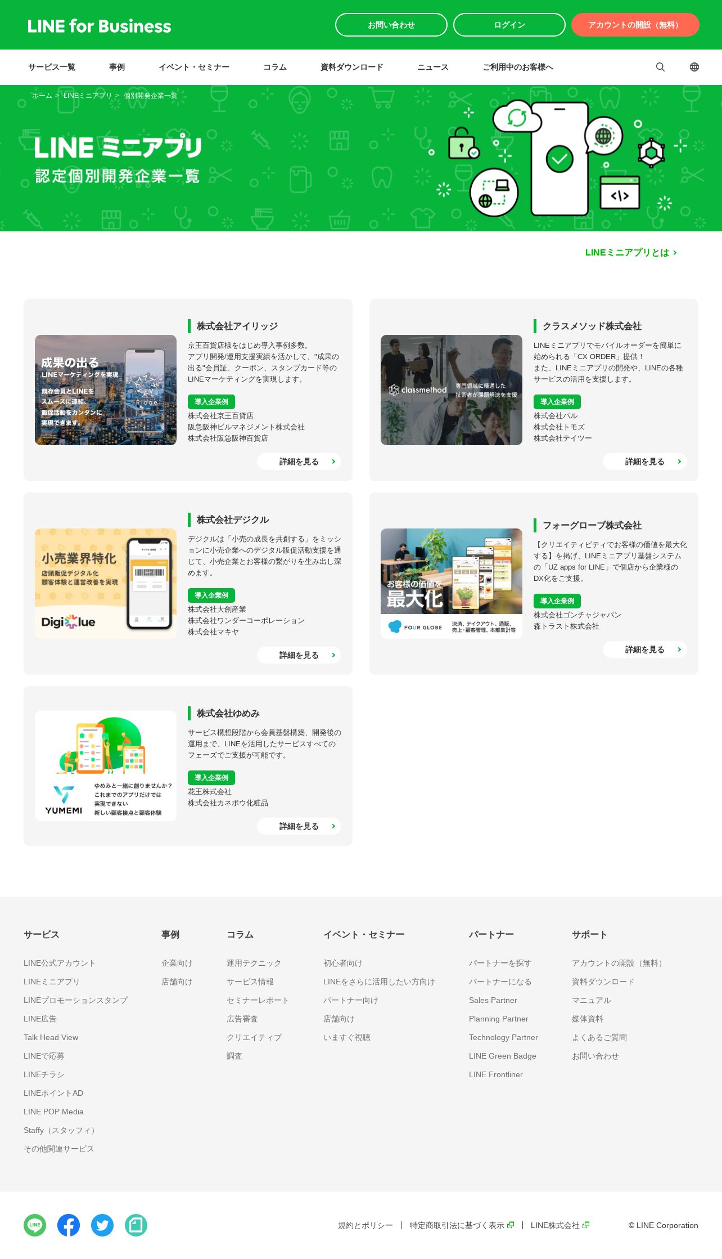Open footer link LINEミニアプリ
The width and height of the screenshot is (722, 1259).
pos(52,982)
